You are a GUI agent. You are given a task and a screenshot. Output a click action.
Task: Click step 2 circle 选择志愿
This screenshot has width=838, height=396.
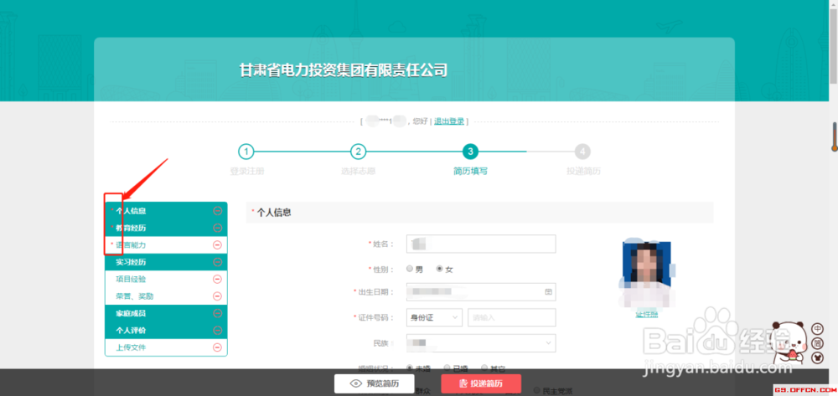pos(358,152)
